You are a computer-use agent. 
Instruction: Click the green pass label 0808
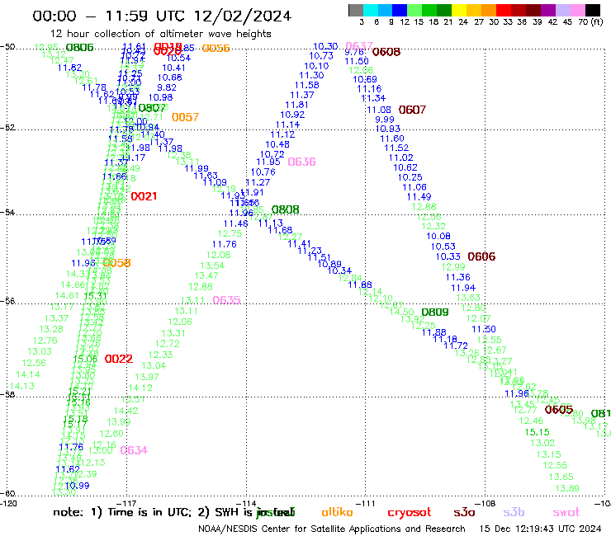tap(285, 209)
